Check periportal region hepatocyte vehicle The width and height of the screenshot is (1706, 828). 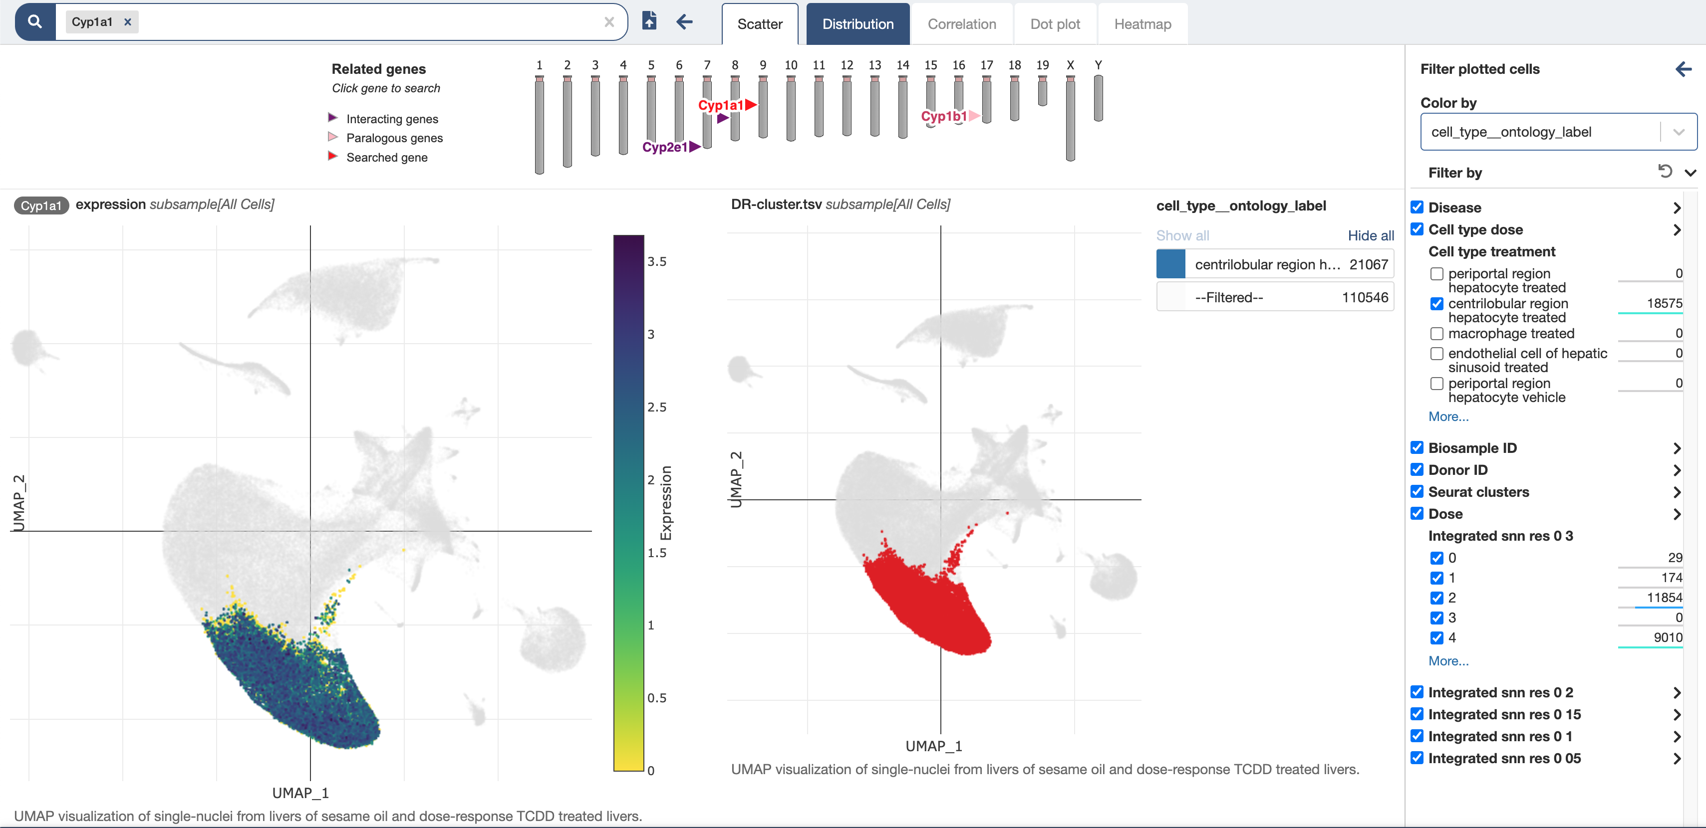click(1436, 383)
